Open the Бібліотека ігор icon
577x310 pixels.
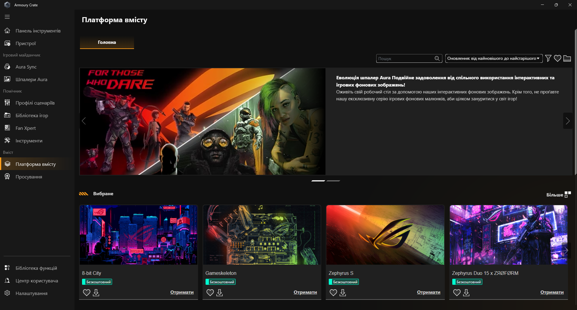pos(7,115)
